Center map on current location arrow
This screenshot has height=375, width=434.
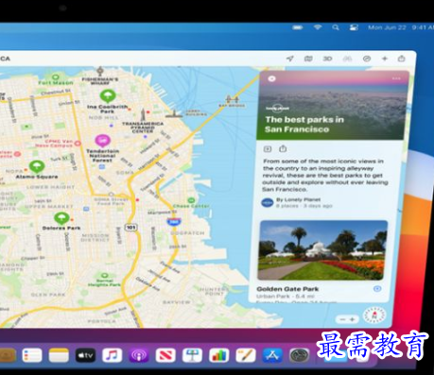coord(290,59)
